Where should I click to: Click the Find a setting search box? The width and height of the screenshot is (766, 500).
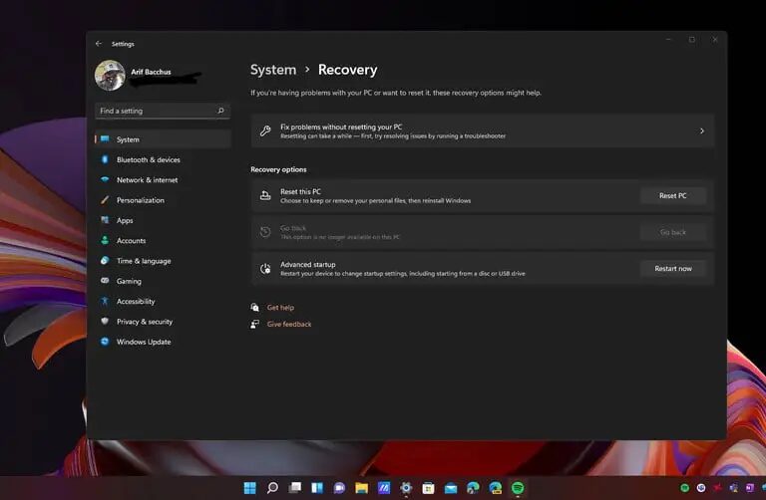[155, 111]
